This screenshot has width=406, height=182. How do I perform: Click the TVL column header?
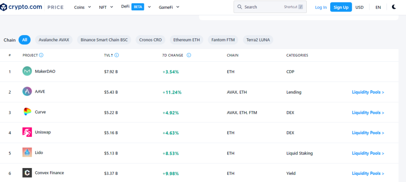107,55
